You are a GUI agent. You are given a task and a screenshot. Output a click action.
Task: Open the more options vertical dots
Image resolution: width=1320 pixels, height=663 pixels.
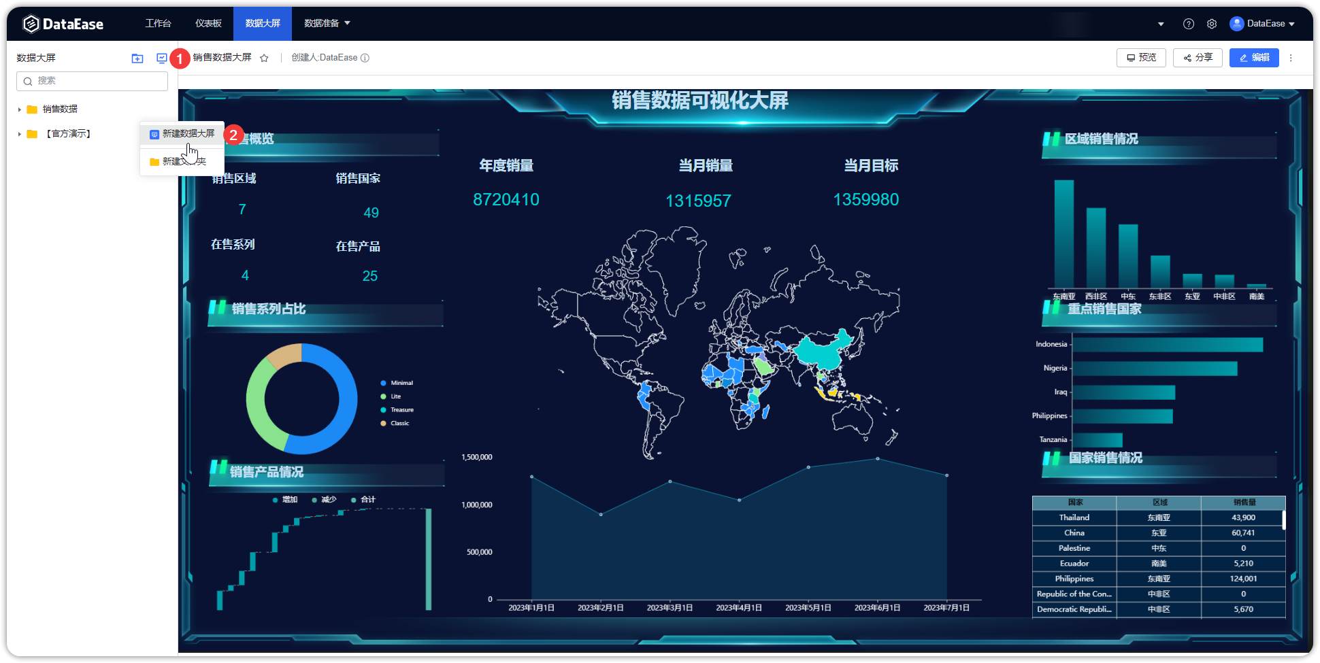1291,58
